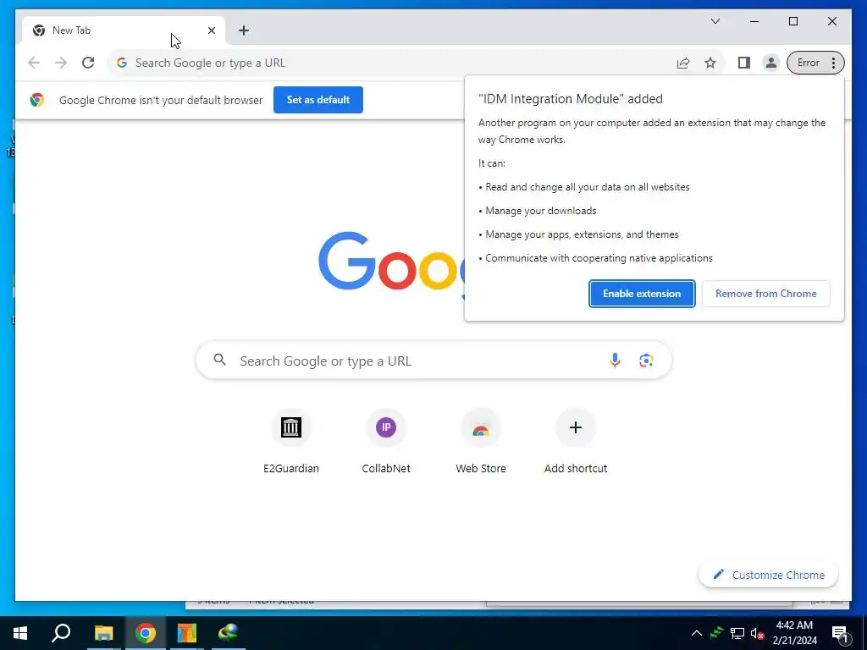Add a new shortcut tile
867x650 pixels.
click(x=576, y=443)
